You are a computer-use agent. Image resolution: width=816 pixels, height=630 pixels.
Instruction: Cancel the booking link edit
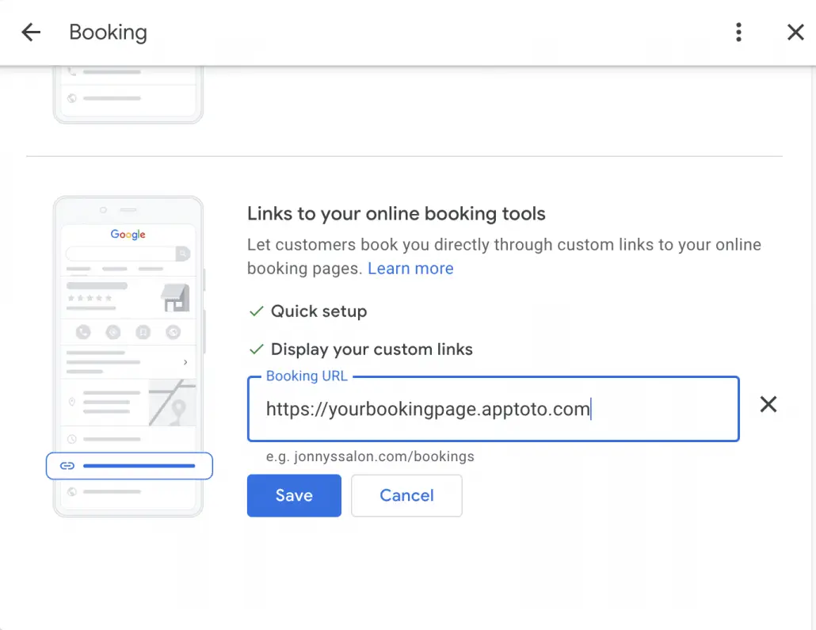click(x=406, y=495)
